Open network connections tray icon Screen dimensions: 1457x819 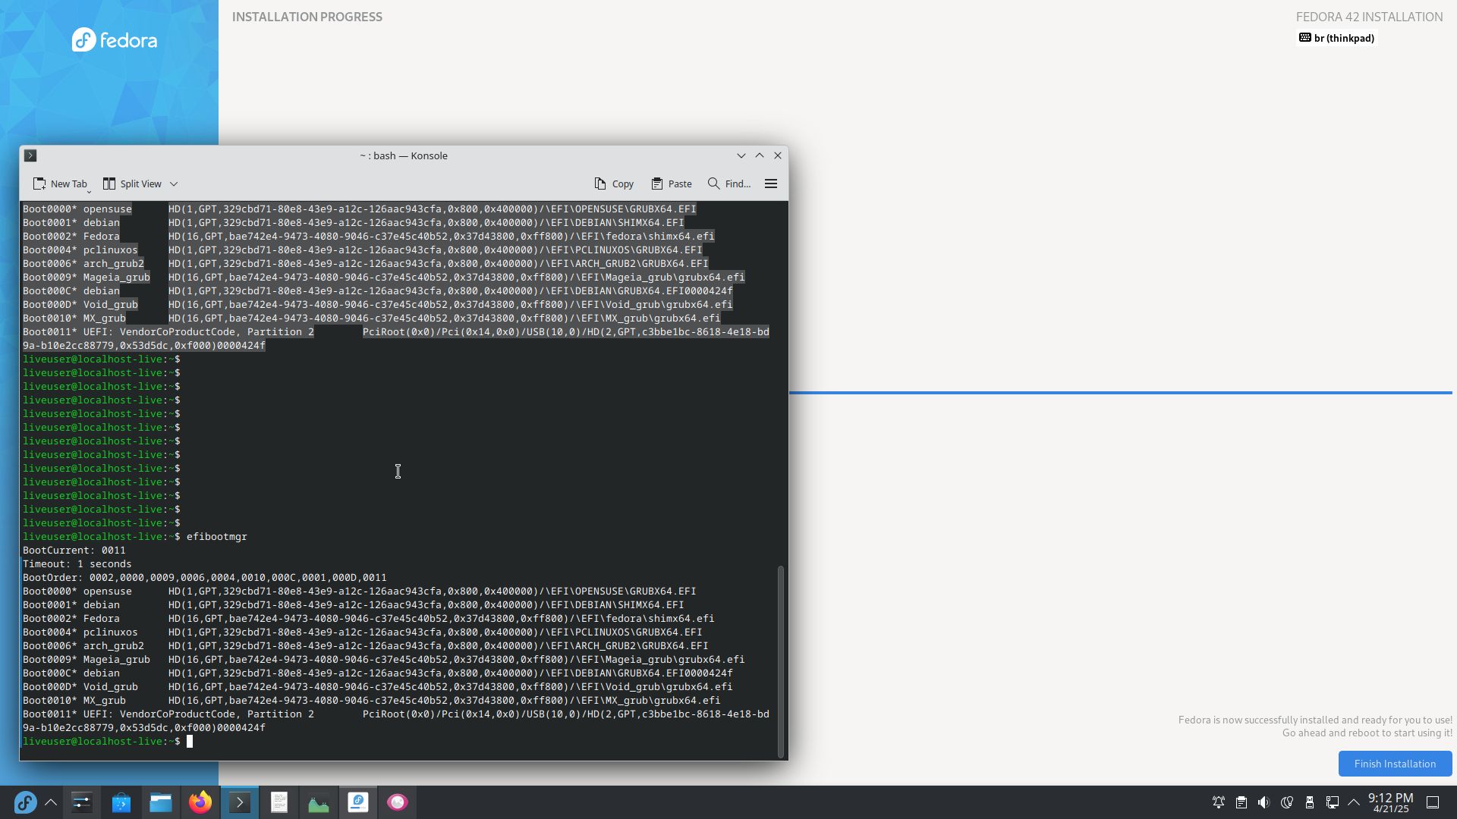pos(1332,802)
